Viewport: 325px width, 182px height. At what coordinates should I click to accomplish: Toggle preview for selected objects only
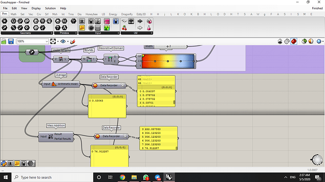tap(304, 41)
